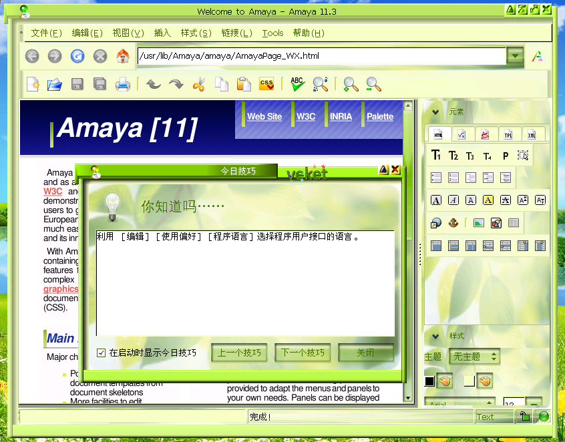Click the black foreground color swatch
Image resolution: width=565 pixels, height=442 pixels.
(x=429, y=381)
